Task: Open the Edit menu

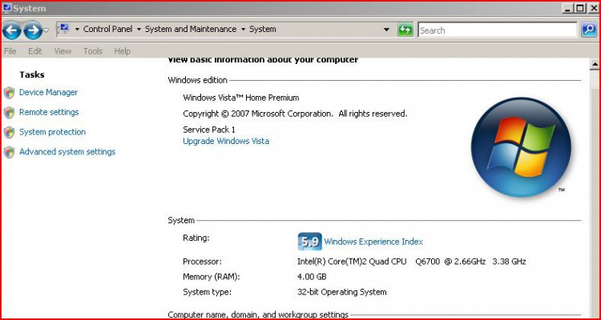Action: click(x=35, y=51)
